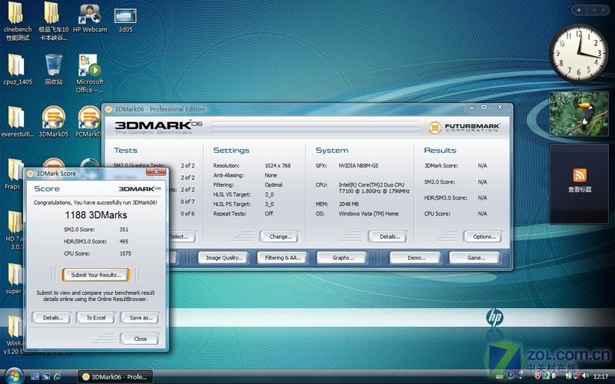Screen dimensions: 615x384
Task: Click the resolution value 1024 x 768
Action: (x=278, y=166)
